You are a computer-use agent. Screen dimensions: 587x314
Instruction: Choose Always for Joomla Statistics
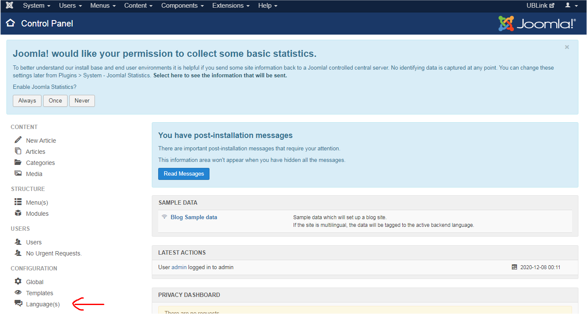point(27,101)
